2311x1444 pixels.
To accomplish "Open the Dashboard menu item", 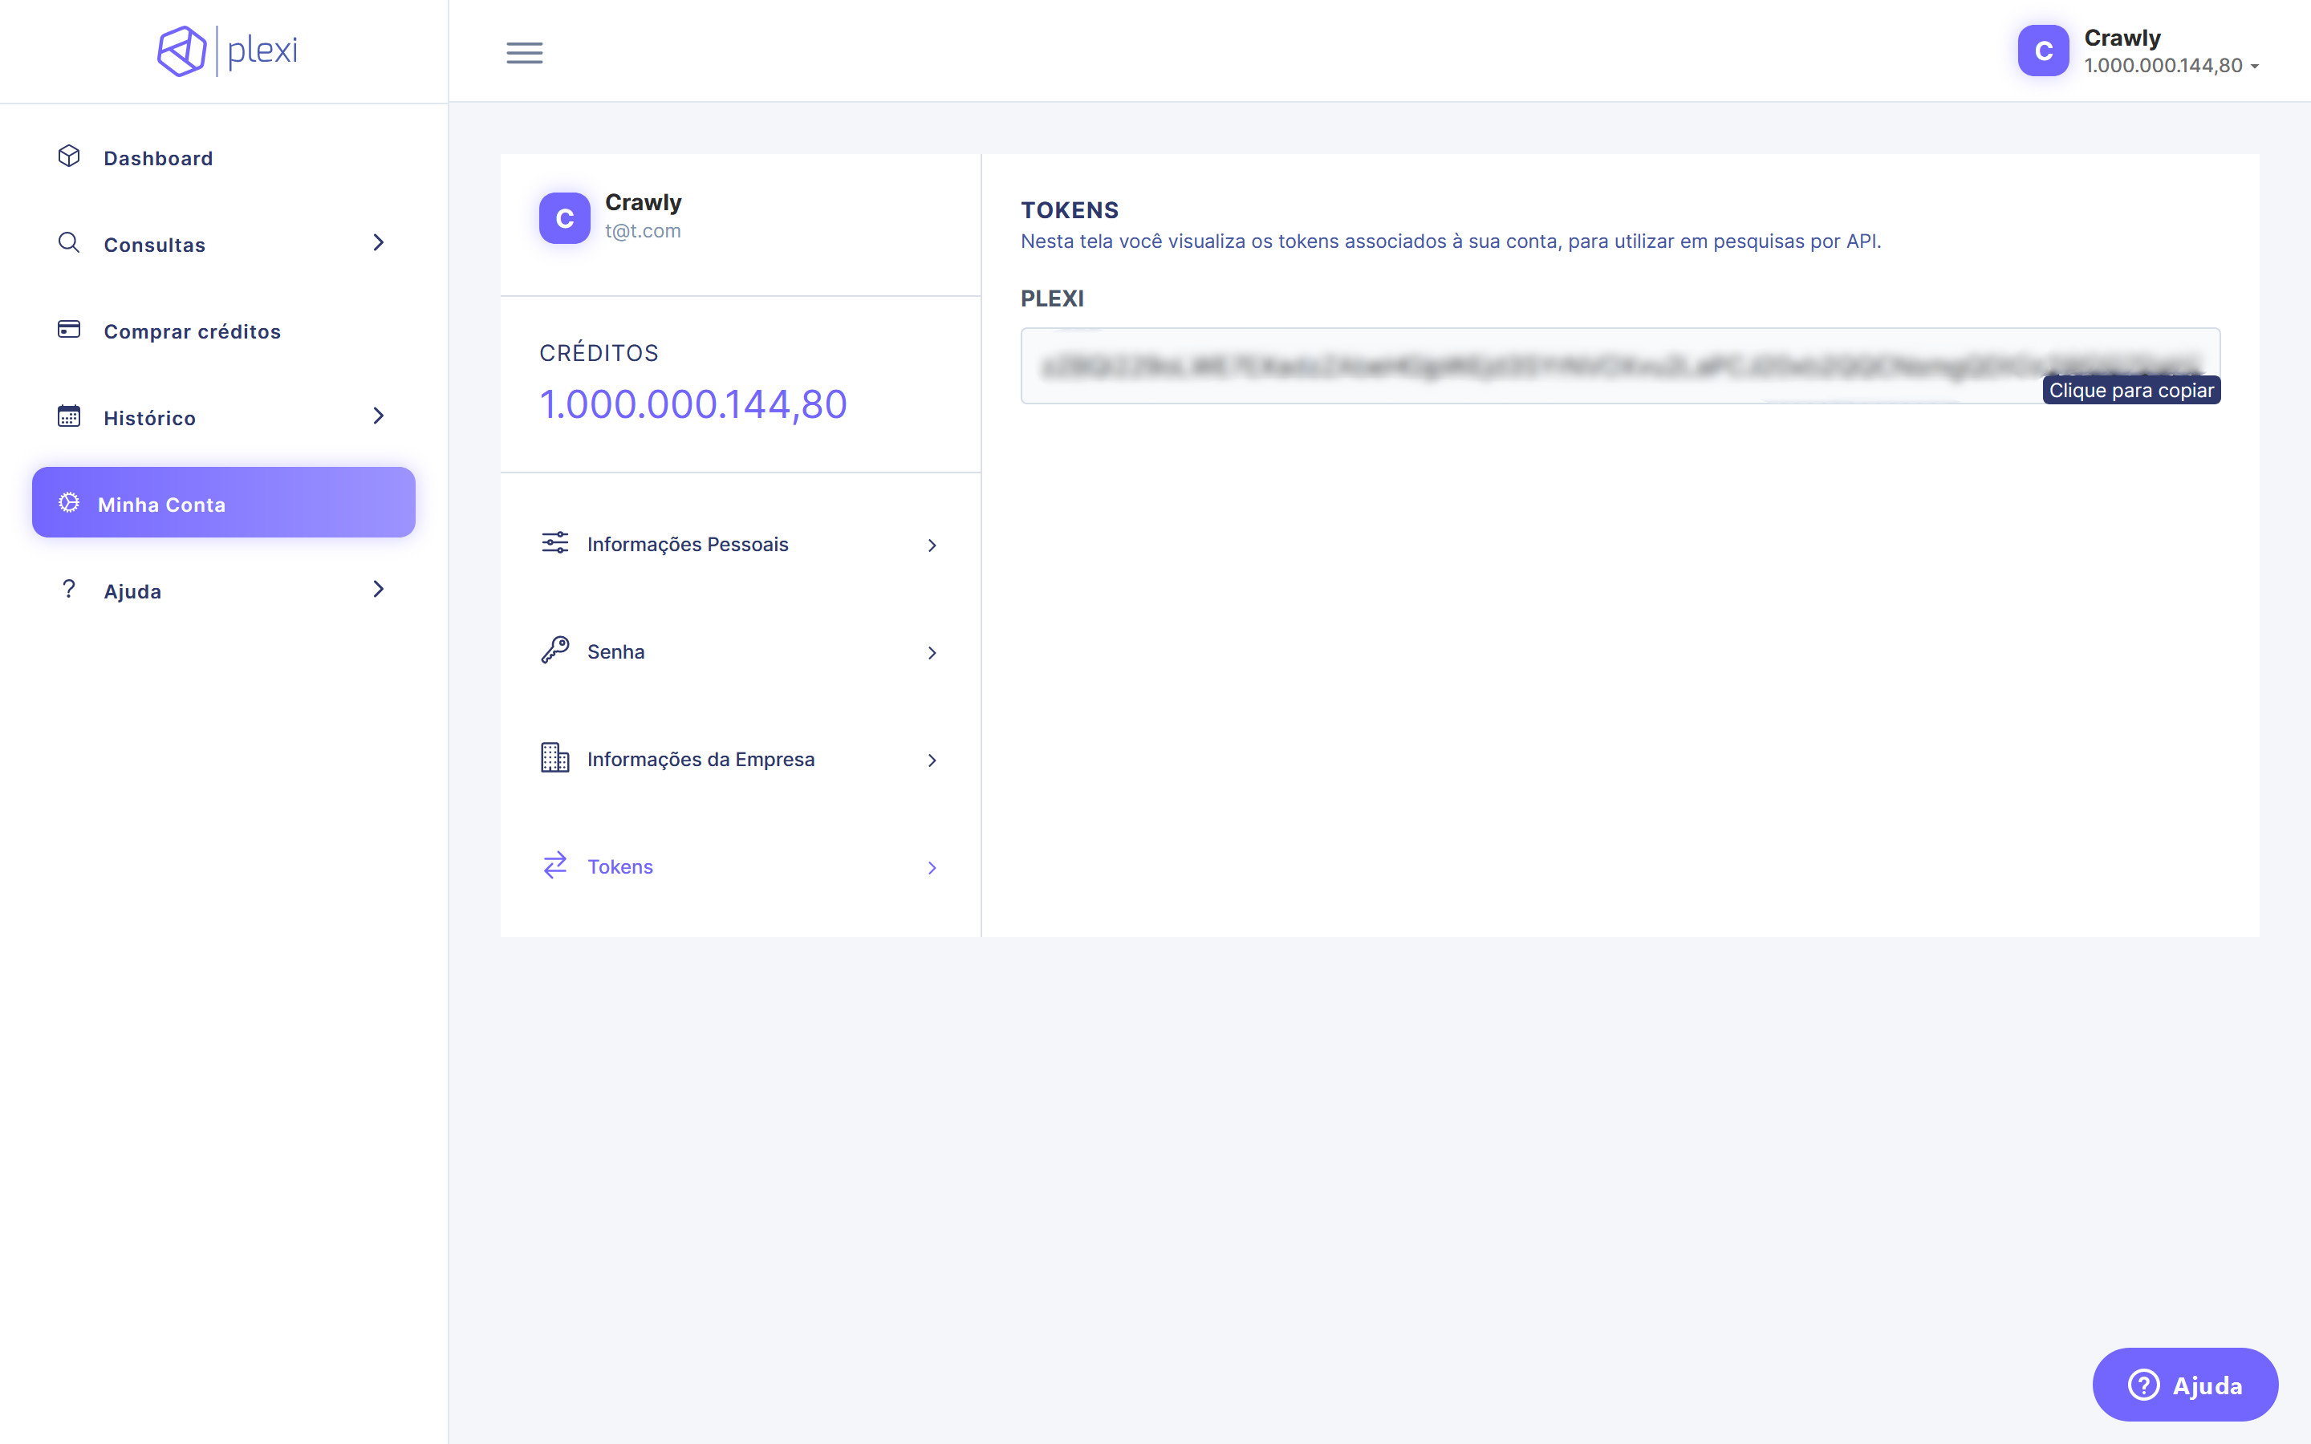I will click(223, 157).
